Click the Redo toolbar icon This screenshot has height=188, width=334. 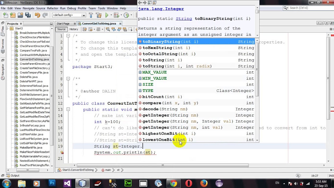click(45, 15)
